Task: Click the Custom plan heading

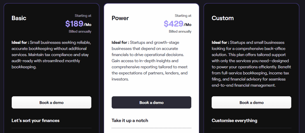Action: pyautogui.click(x=223, y=18)
